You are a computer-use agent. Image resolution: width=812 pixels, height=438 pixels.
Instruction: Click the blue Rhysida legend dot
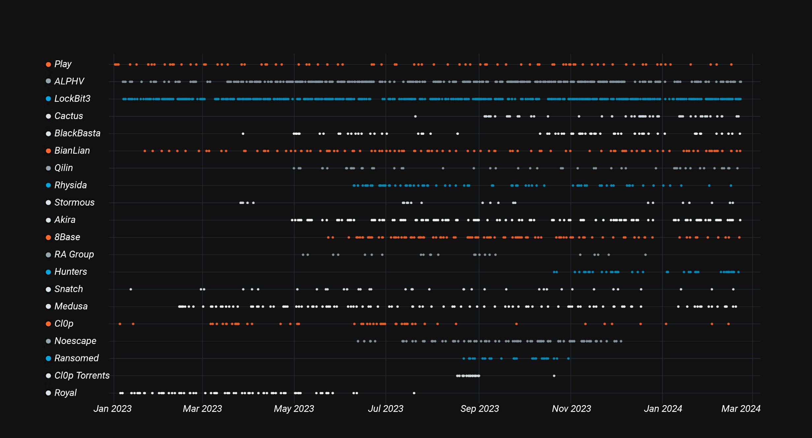click(48, 185)
